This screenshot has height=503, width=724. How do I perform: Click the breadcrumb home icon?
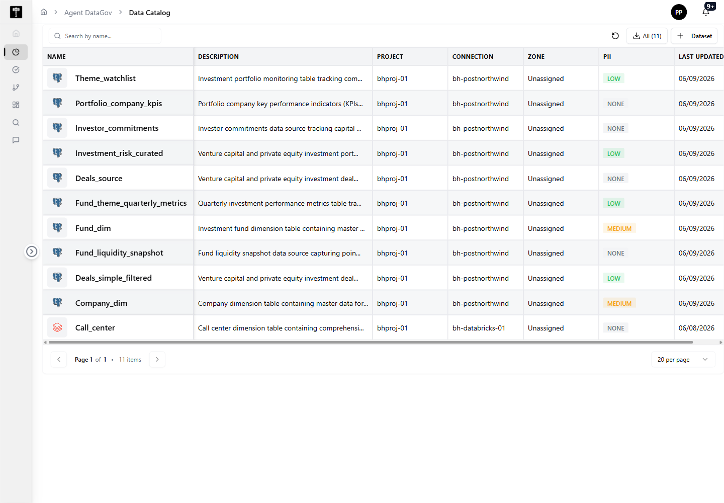(x=44, y=12)
